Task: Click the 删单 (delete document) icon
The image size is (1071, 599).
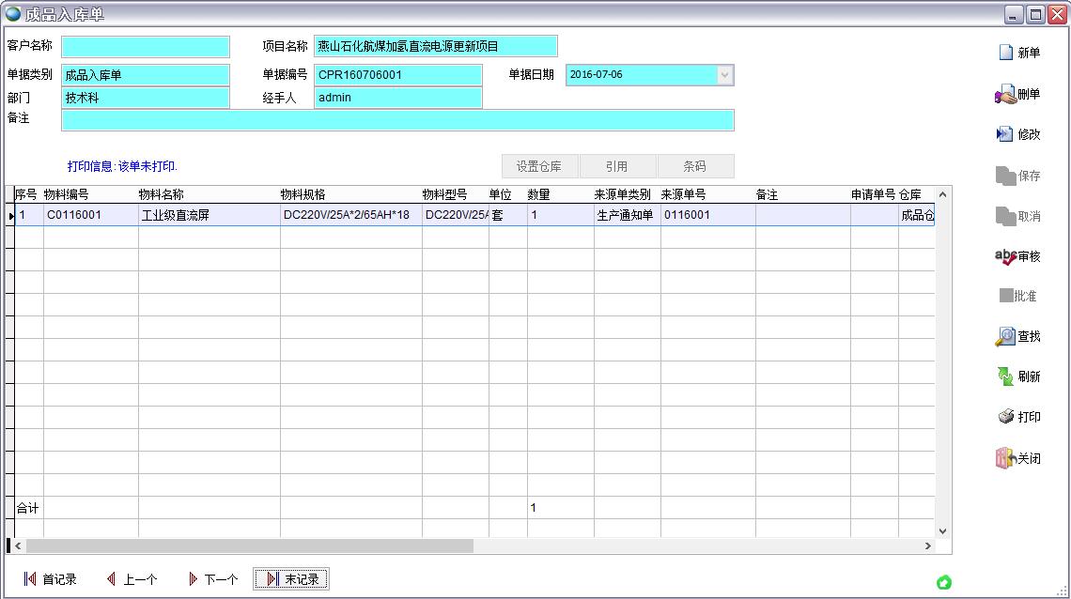Action: (x=1005, y=95)
